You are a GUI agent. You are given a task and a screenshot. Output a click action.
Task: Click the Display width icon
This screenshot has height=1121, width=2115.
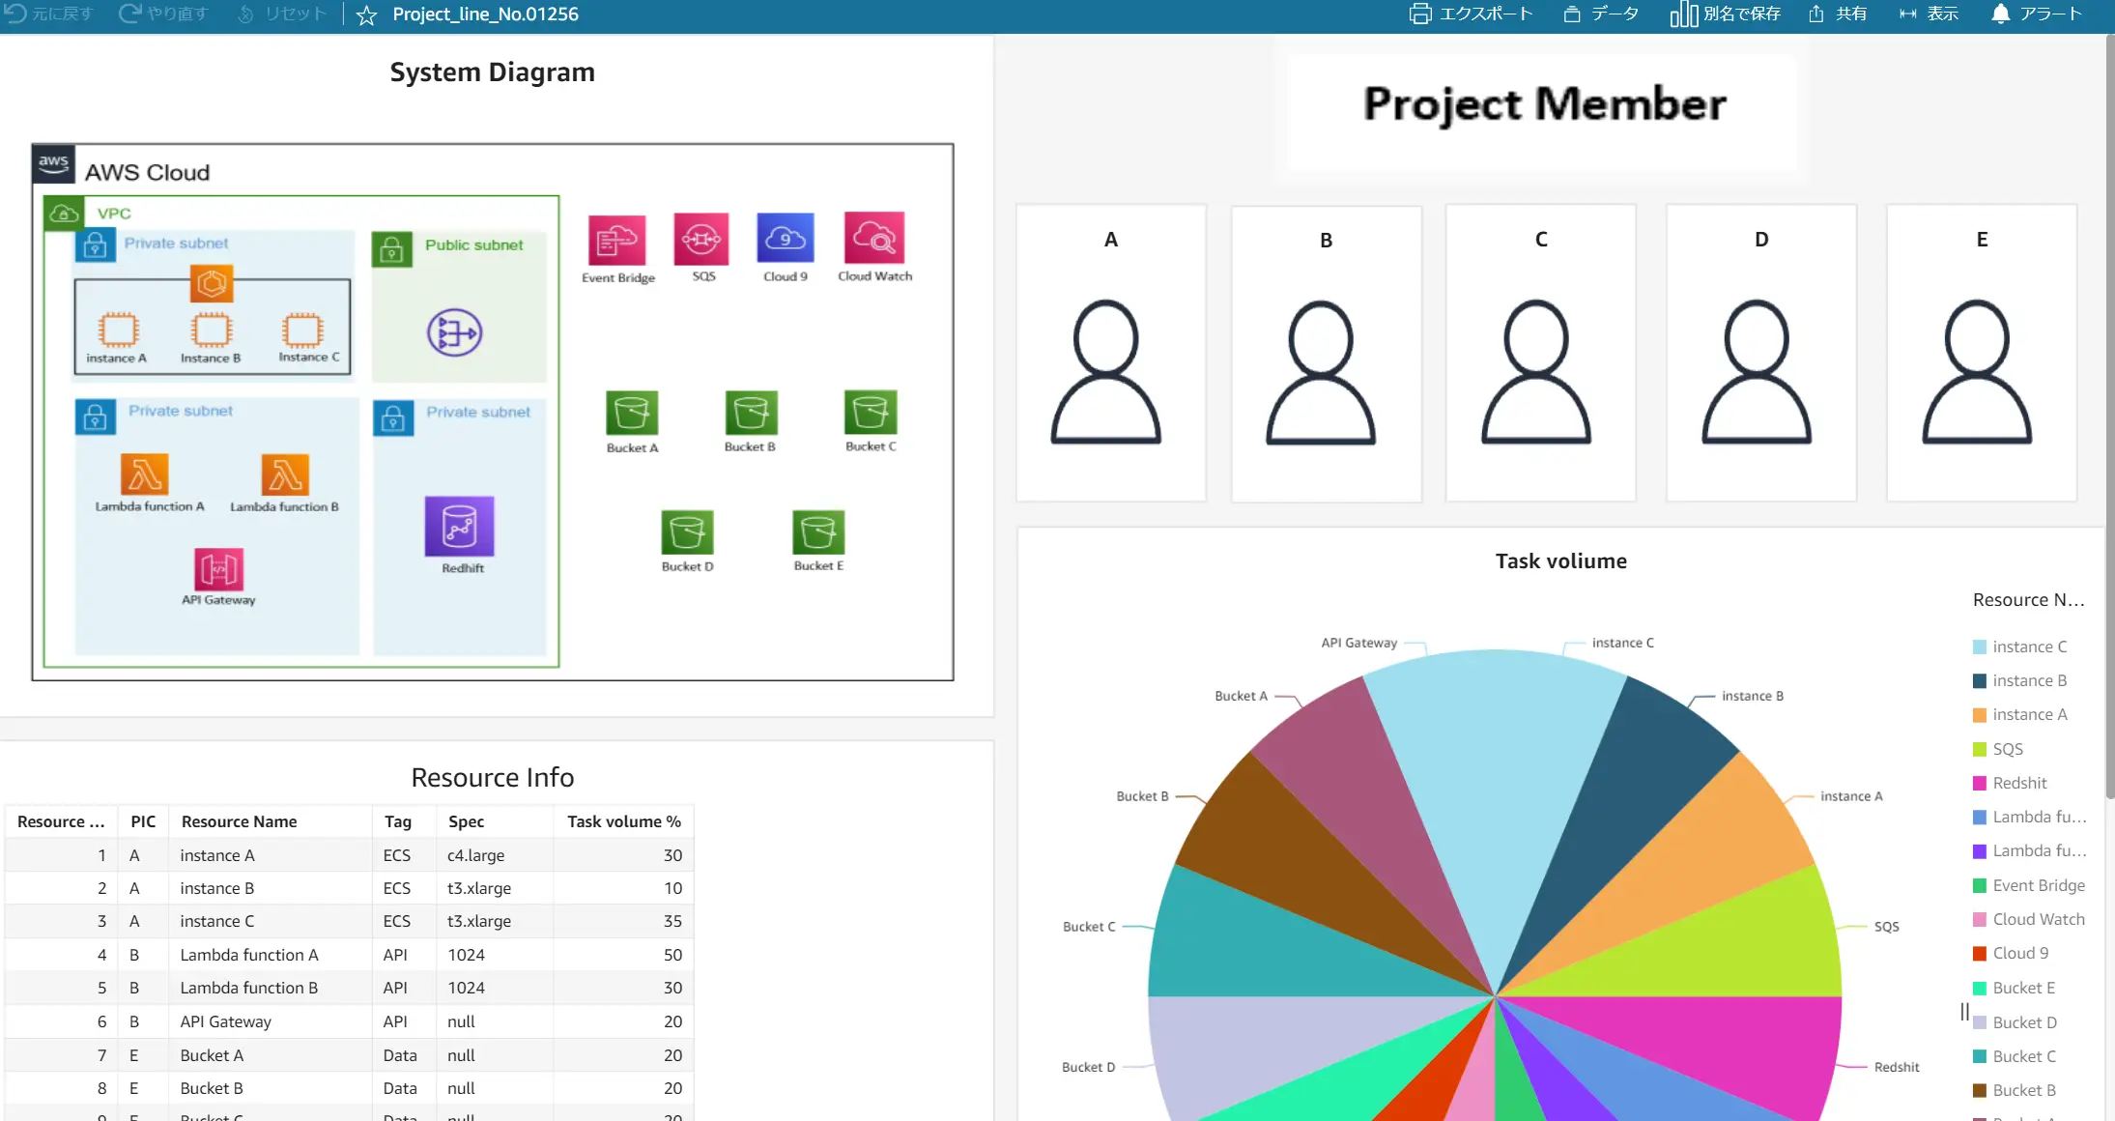1907,14
